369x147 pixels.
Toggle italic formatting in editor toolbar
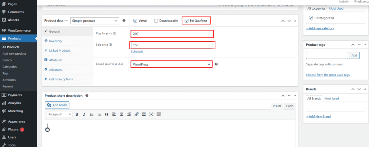[x=84, y=114]
